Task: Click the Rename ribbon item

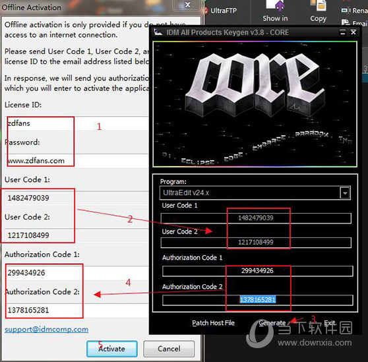Action: [x=354, y=11]
